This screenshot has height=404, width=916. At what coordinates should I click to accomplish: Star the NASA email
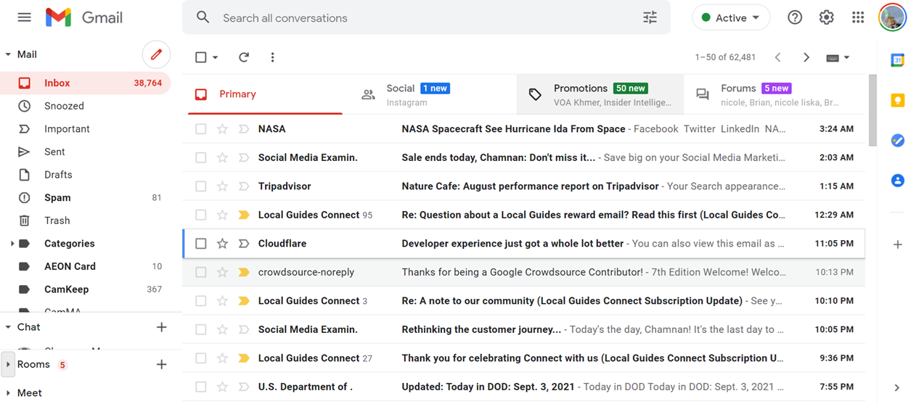click(x=223, y=129)
